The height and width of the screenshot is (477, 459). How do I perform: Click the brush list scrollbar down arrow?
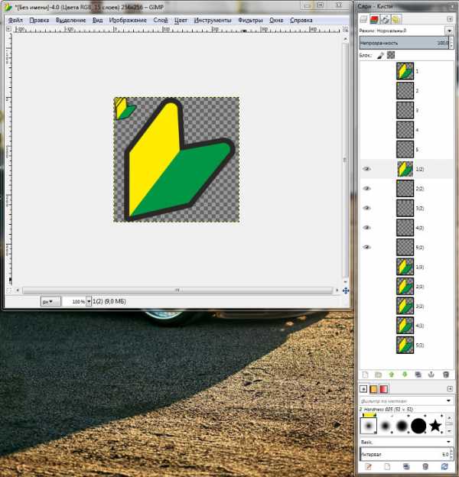[449, 431]
